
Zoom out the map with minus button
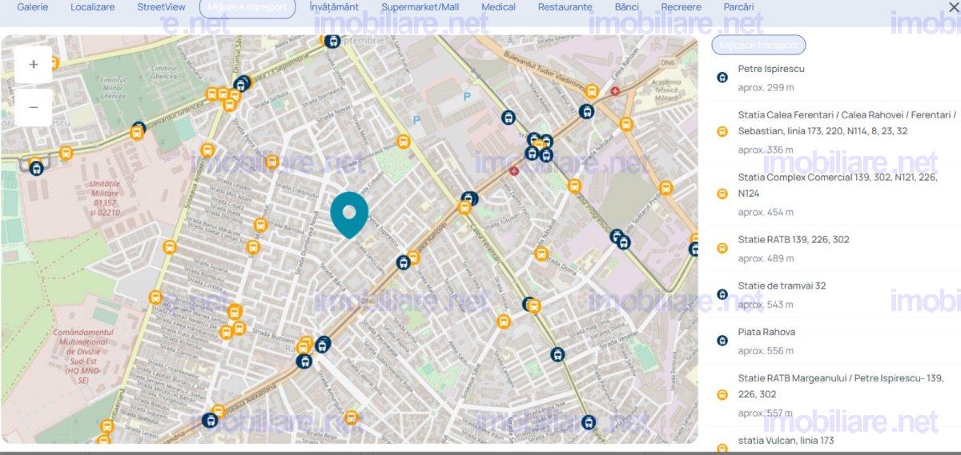coord(34,107)
